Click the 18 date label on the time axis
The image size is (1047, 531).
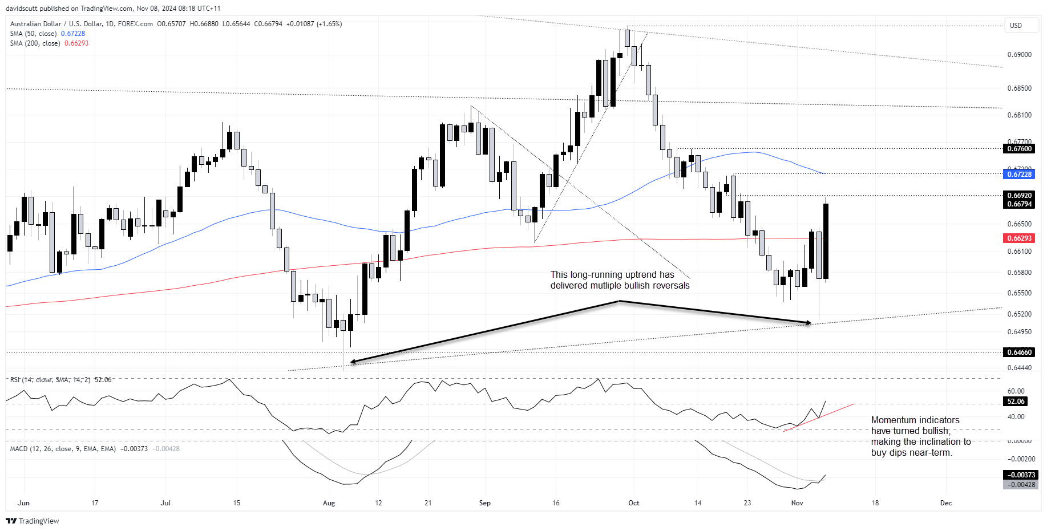[x=875, y=503]
